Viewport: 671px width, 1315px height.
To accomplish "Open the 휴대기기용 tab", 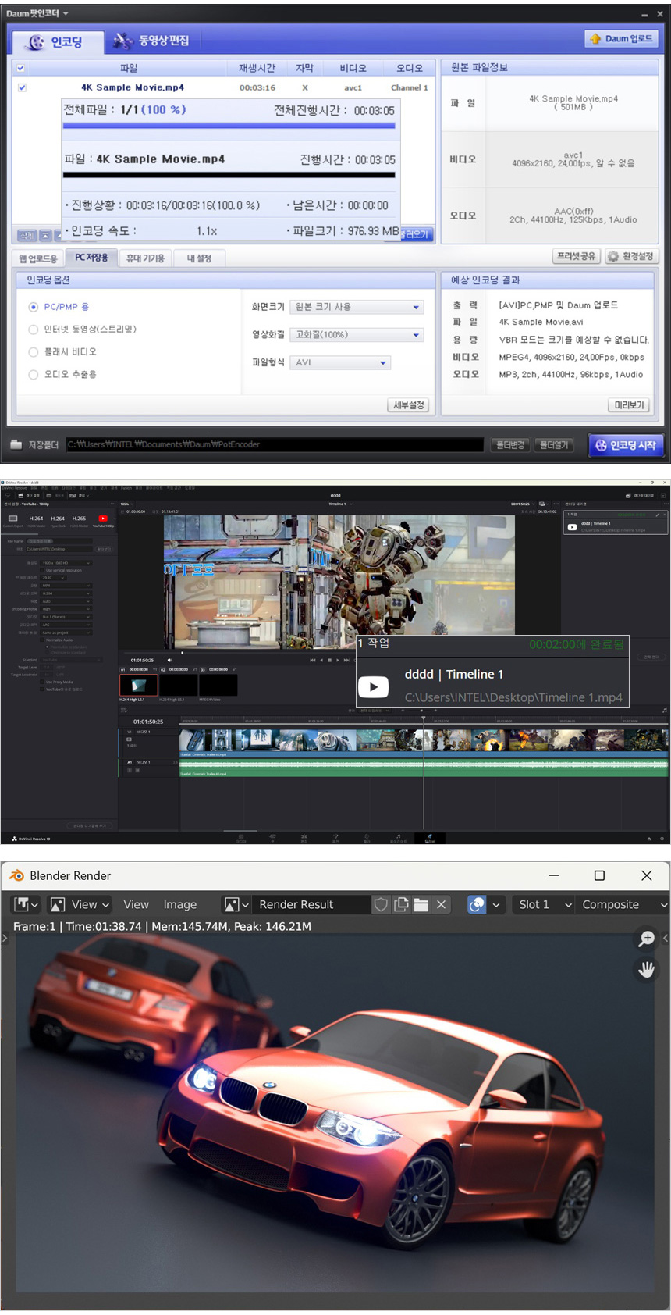I will (145, 258).
